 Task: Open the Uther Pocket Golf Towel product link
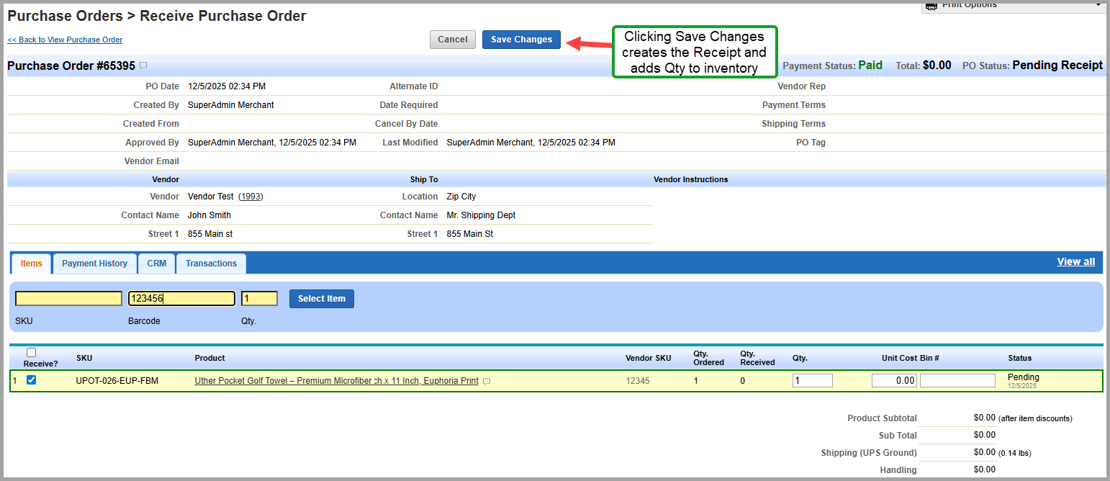(336, 381)
